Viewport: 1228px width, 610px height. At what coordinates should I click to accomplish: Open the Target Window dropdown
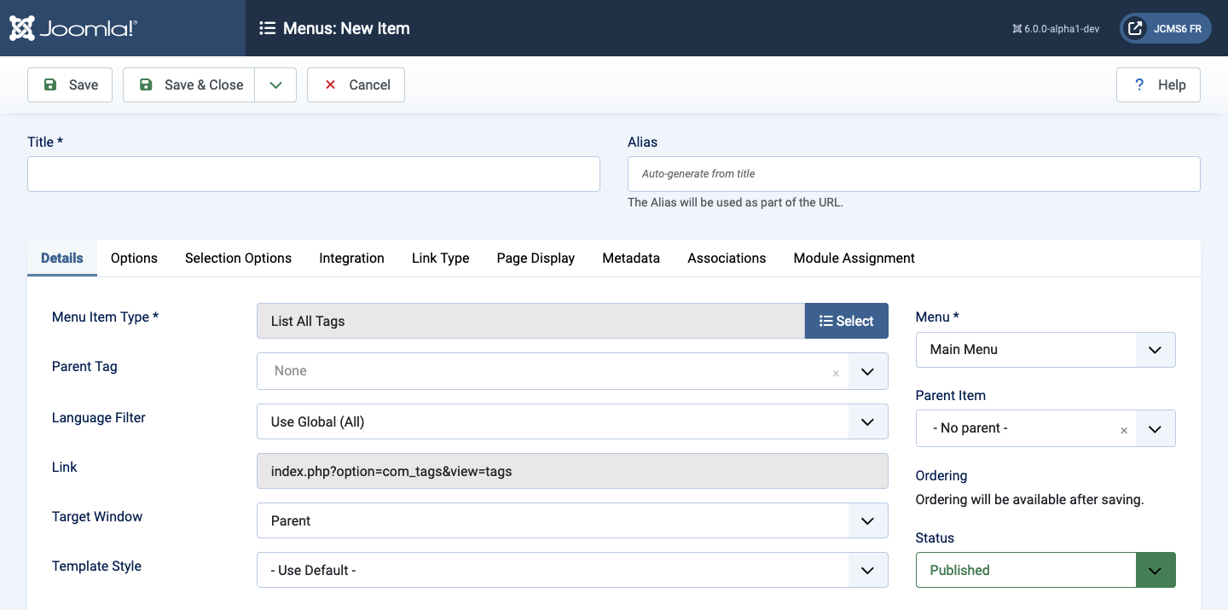point(868,520)
